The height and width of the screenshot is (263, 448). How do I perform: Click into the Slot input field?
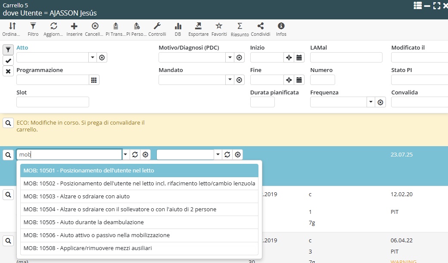(53, 102)
